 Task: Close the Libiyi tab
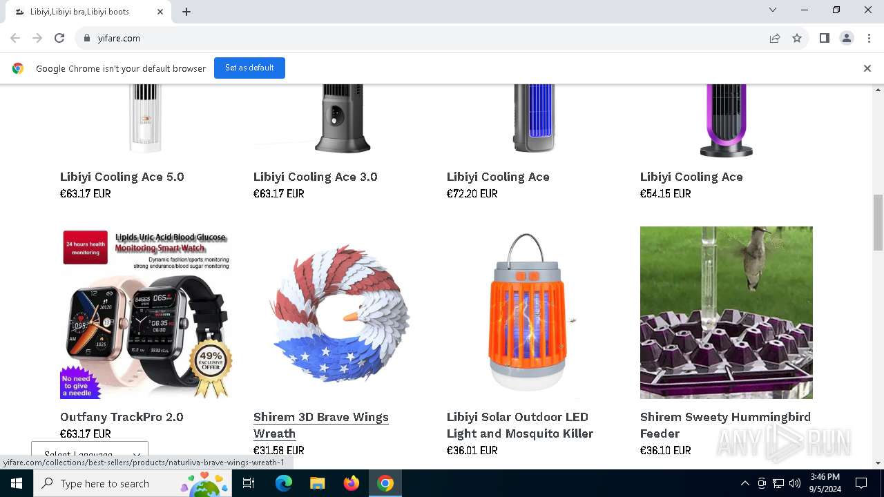tap(160, 12)
